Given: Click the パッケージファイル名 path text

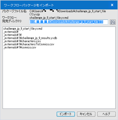Looking at the screenshot, I should point(68,13).
